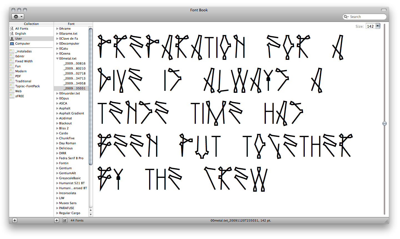Click the English collection icon

(x=12, y=34)
